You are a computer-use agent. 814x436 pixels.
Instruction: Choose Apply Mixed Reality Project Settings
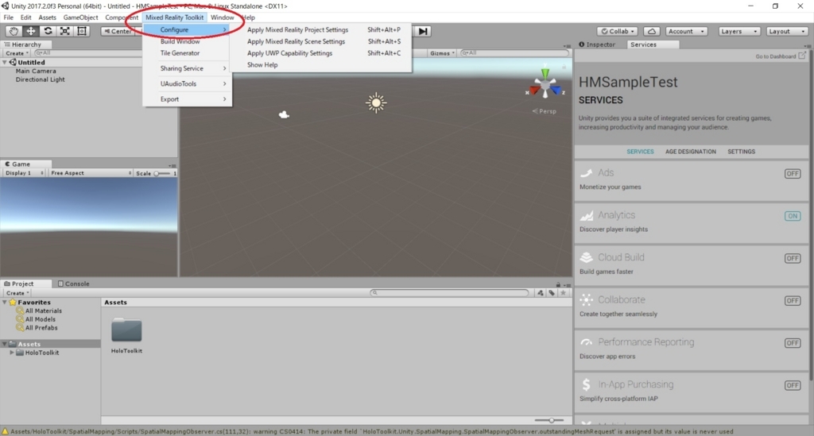coord(321,29)
